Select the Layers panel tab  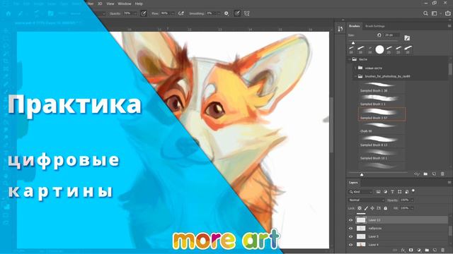(353, 183)
